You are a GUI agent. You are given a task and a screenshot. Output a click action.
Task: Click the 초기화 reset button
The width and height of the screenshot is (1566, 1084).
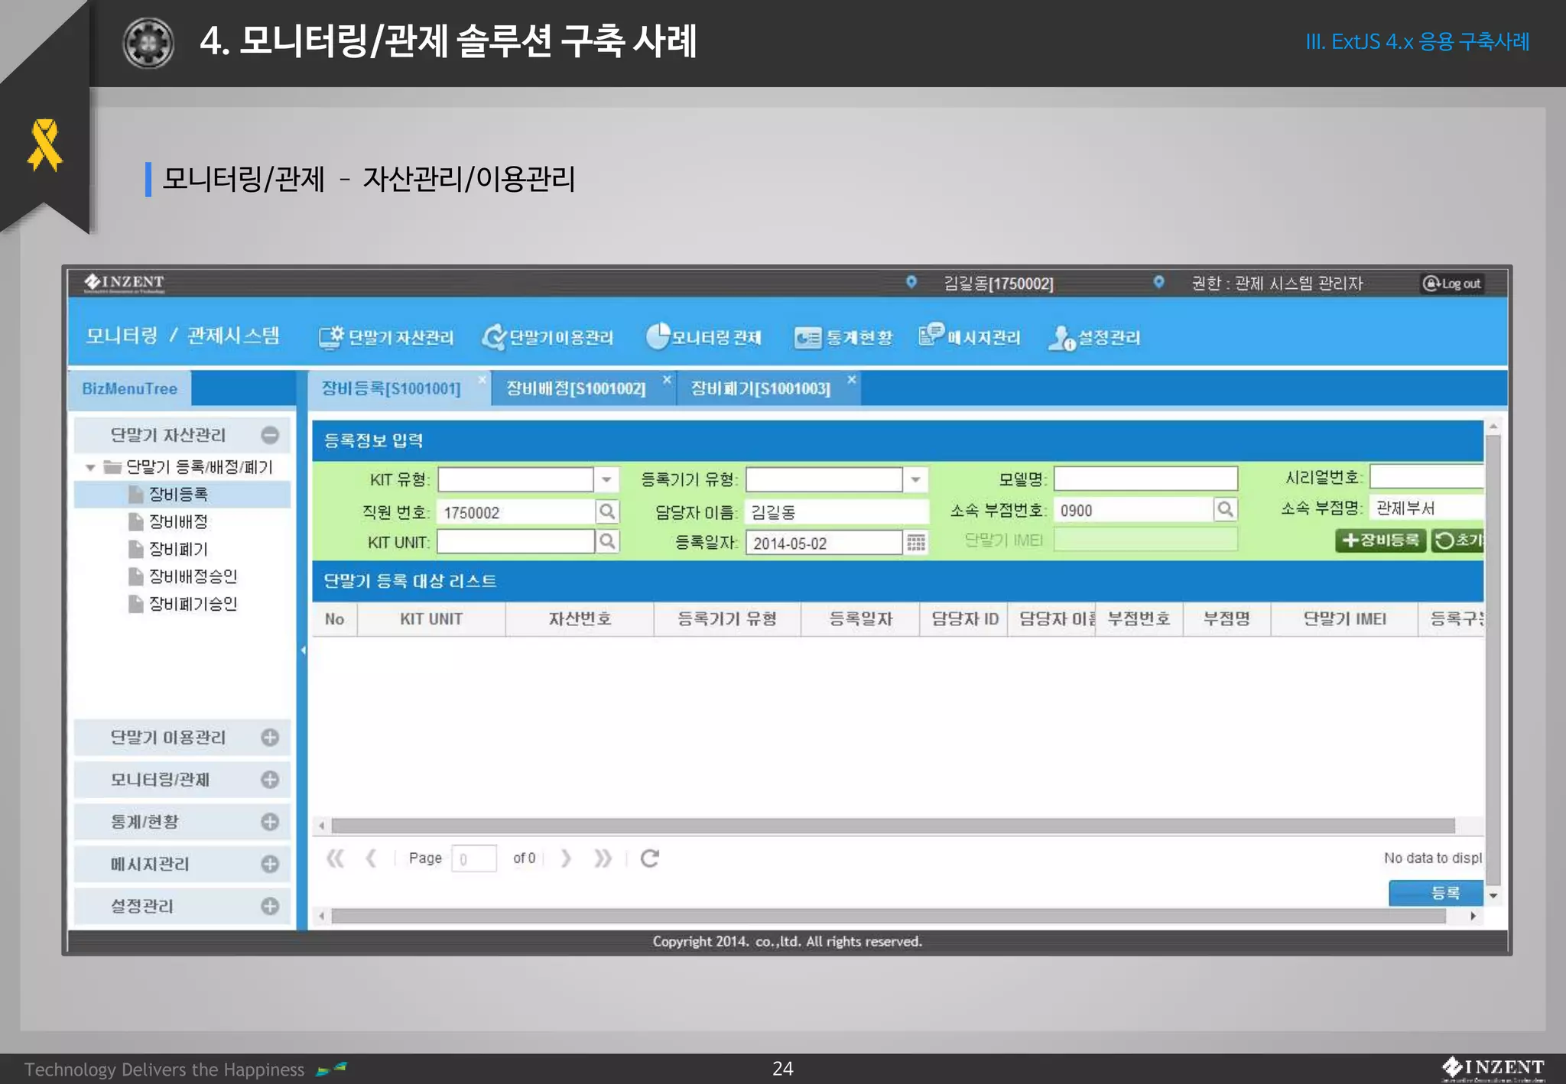tap(1457, 540)
